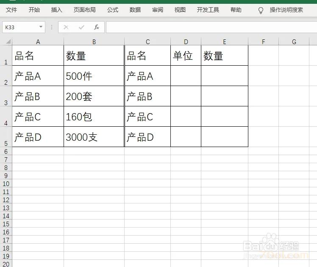Click cell A4 containing 产品C
Image resolution: width=317 pixels, height=267 pixels.
38,117
